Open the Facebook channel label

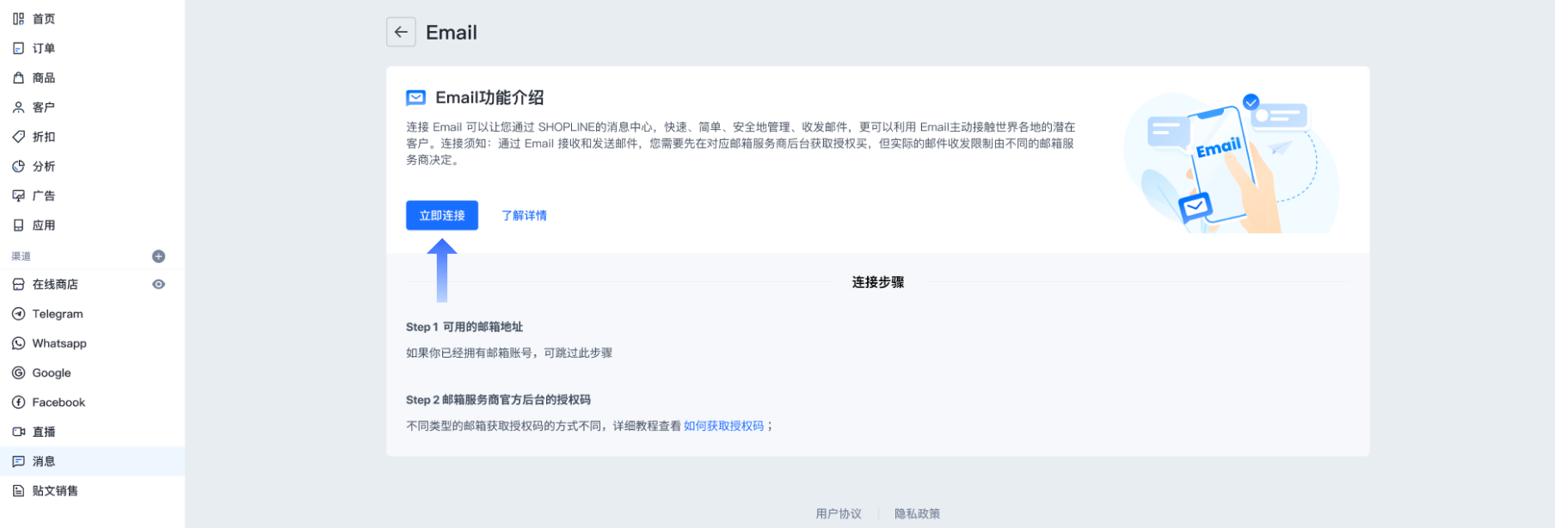58,402
